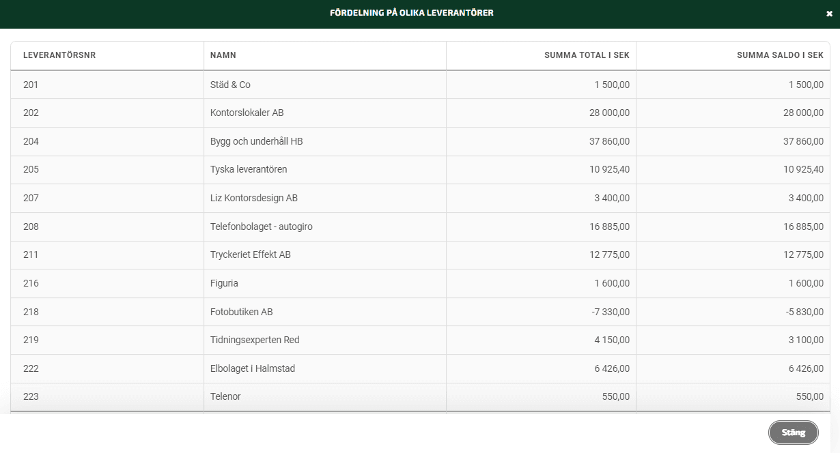Select supplier number 201 cell

click(107, 85)
